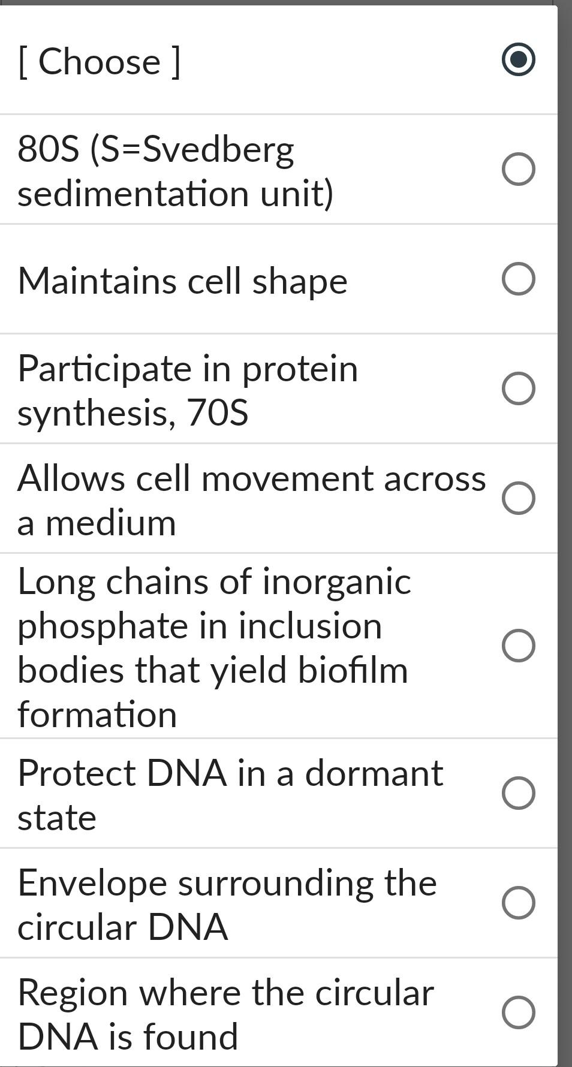Select the "Long chains of inorganic phosphate" radio button

(518, 646)
